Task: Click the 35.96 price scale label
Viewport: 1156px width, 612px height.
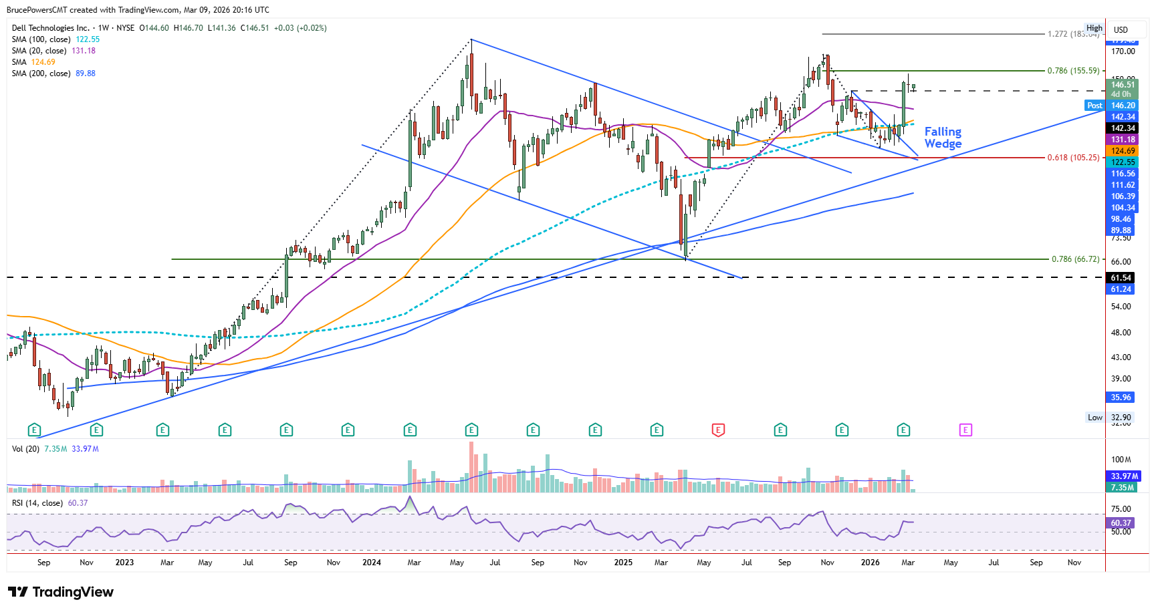Action: pos(1121,398)
